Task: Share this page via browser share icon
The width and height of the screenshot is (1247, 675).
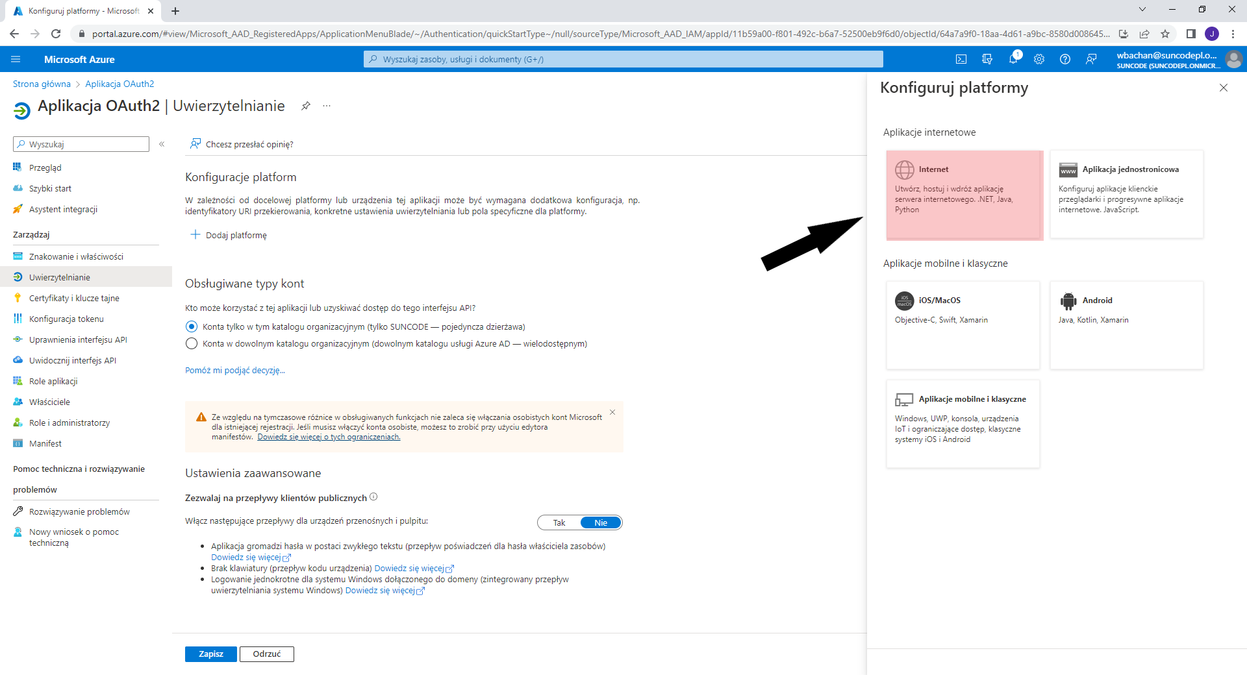Action: (x=1144, y=34)
